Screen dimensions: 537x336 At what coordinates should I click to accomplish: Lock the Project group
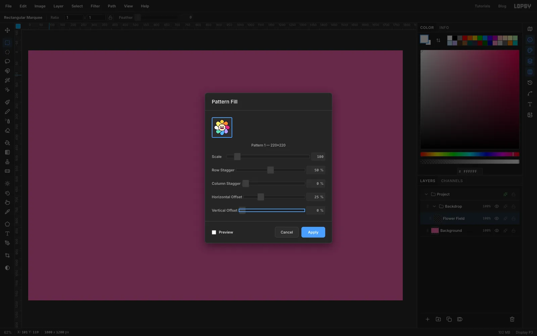click(514, 194)
